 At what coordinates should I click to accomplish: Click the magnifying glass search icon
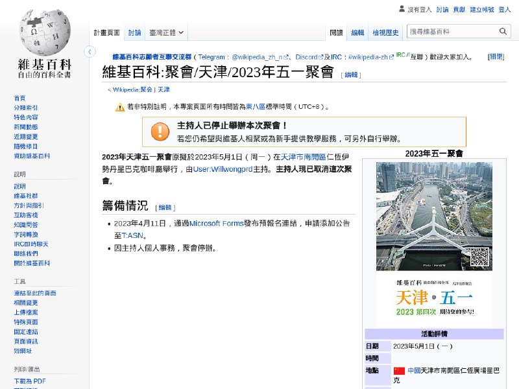(503, 31)
